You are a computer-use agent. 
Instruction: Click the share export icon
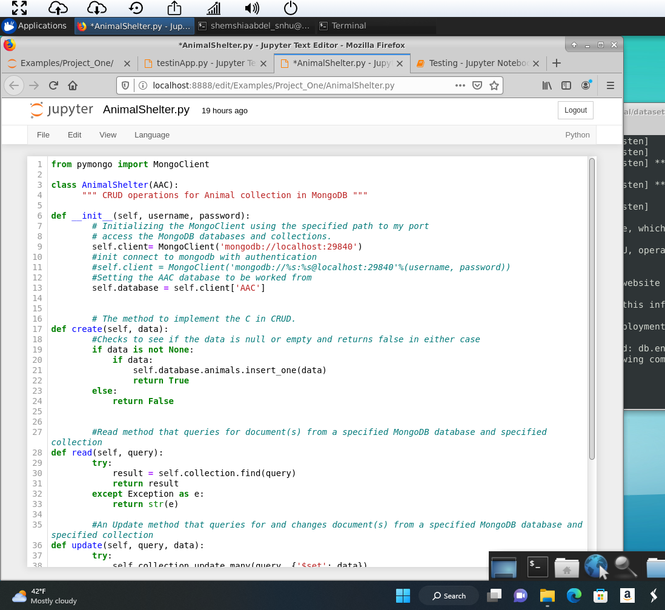tap(174, 8)
